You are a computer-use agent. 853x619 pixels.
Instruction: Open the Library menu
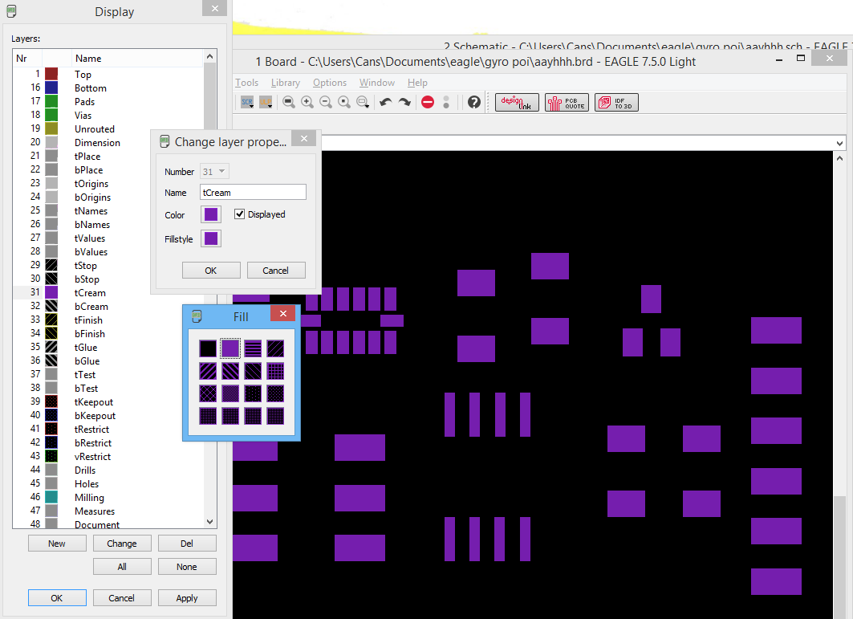(286, 83)
